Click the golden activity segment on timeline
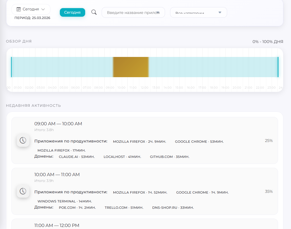 131,67
